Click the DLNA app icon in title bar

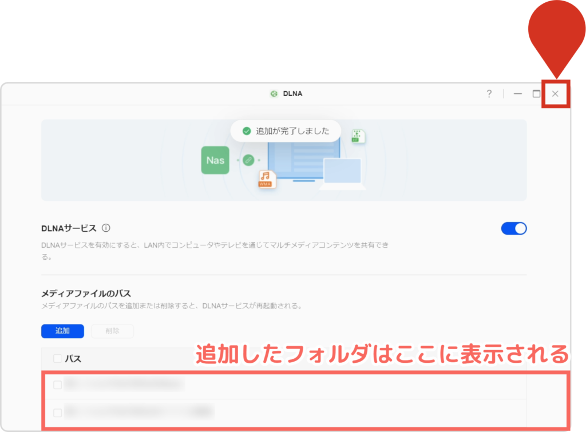(274, 94)
